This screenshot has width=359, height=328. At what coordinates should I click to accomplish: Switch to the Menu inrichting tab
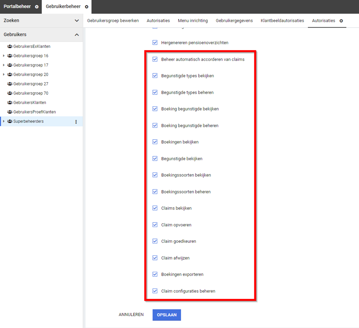tap(192, 21)
